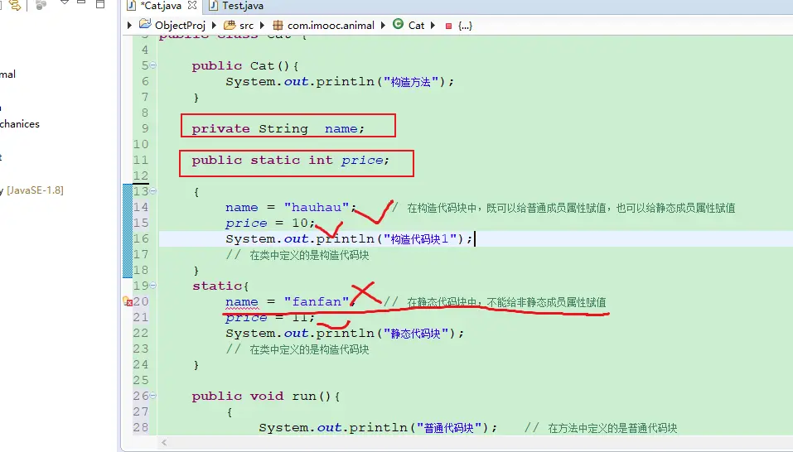The image size is (793, 452).
Task: Click the comment text on line 23
Action: click(x=297, y=349)
